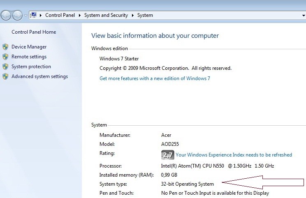This screenshot has width=306, height=198.
Task: Select the System breadcrumb item
Action: tap(145, 15)
